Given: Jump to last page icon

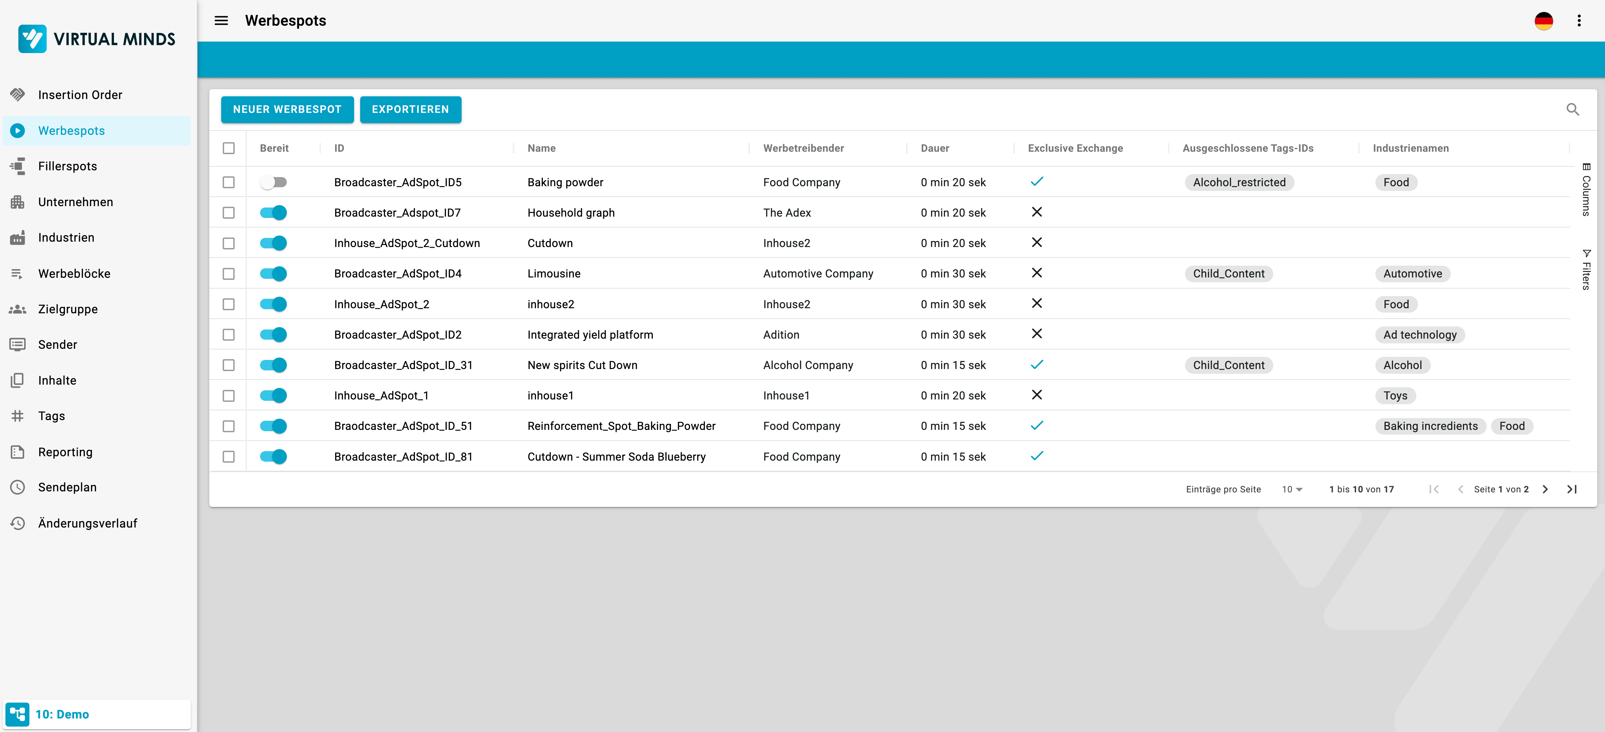Looking at the screenshot, I should [1572, 489].
